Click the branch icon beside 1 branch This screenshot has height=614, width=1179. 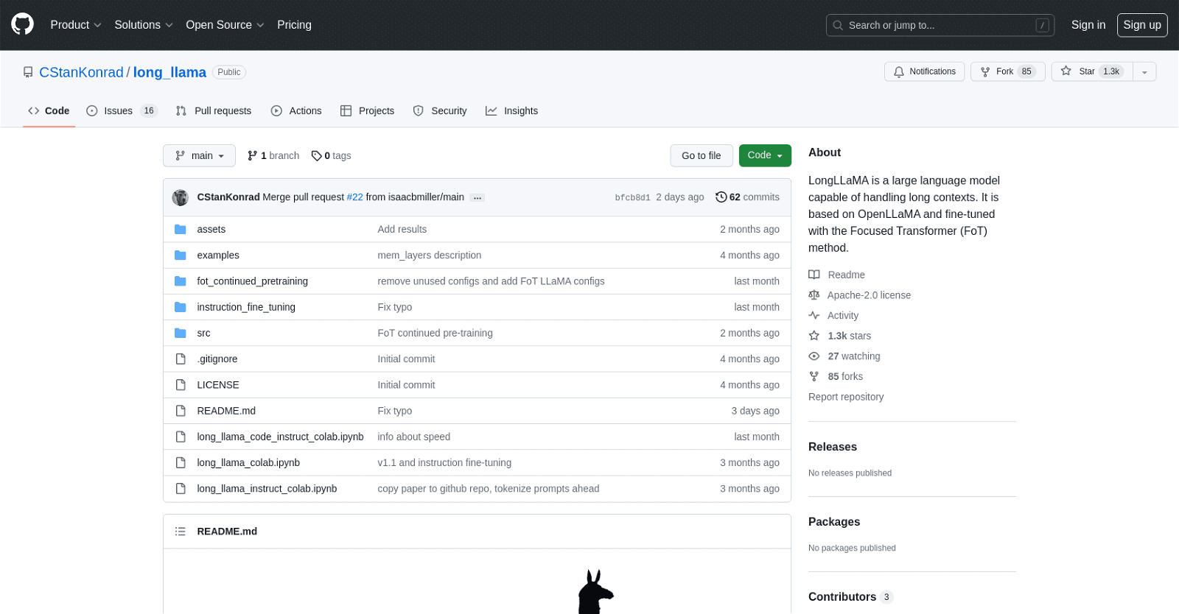coord(253,156)
